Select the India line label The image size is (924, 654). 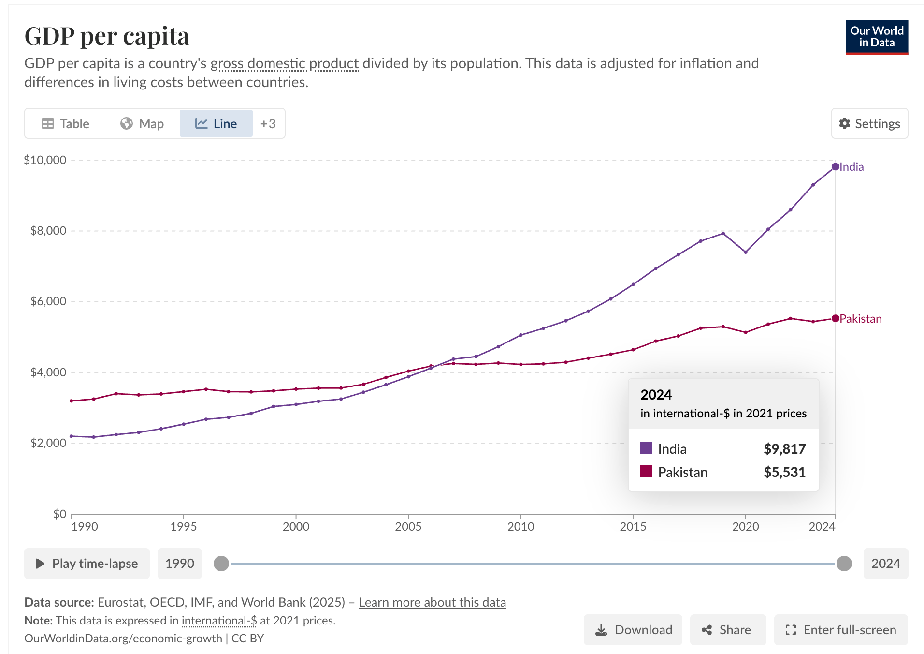coord(852,167)
